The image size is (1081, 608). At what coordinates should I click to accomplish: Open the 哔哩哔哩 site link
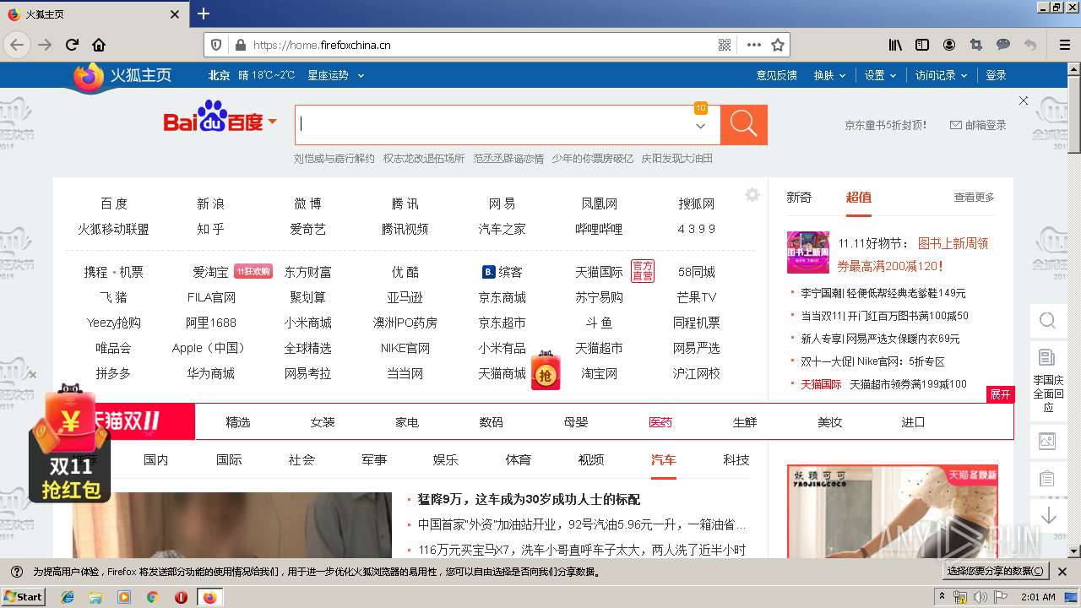(x=599, y=229)
